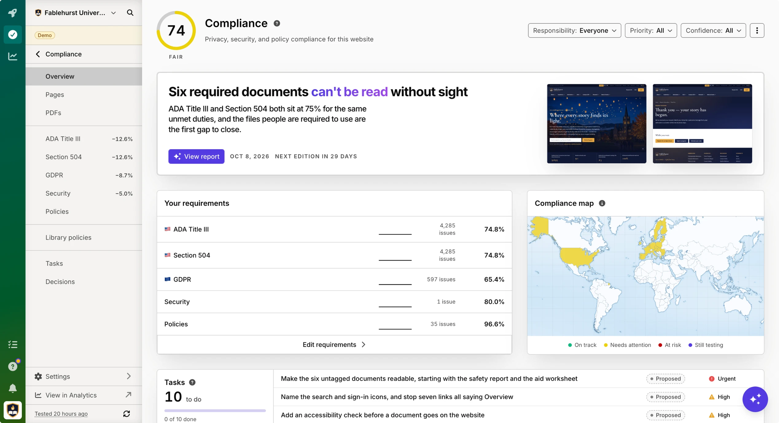
Task: Open the Thank you page screenshot thumbnail
Action: (x=702, y=124)
